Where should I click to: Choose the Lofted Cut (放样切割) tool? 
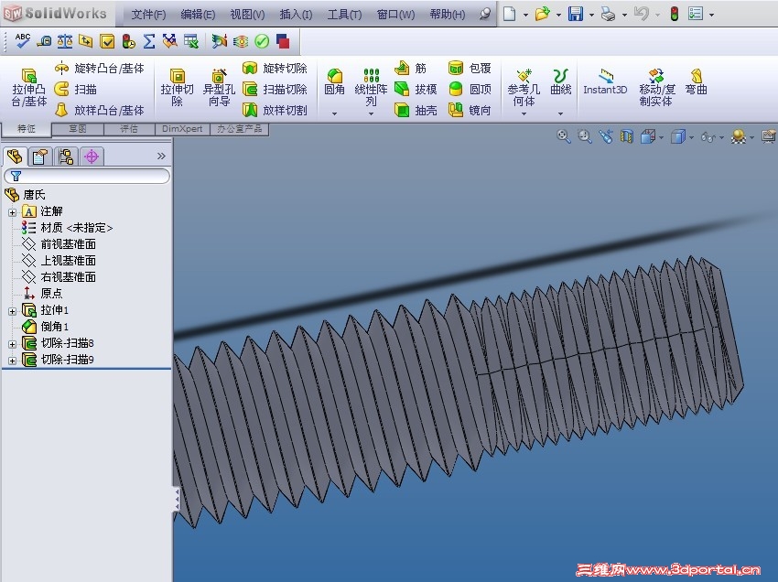coord(276,110)
